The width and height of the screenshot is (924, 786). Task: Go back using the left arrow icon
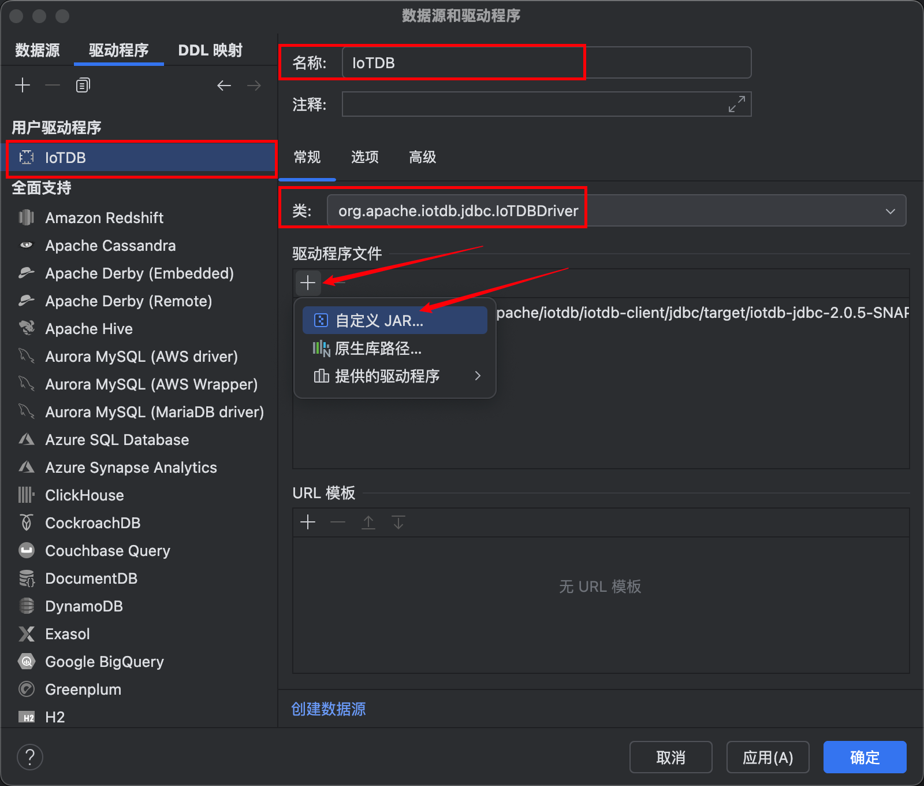[224, 86]
